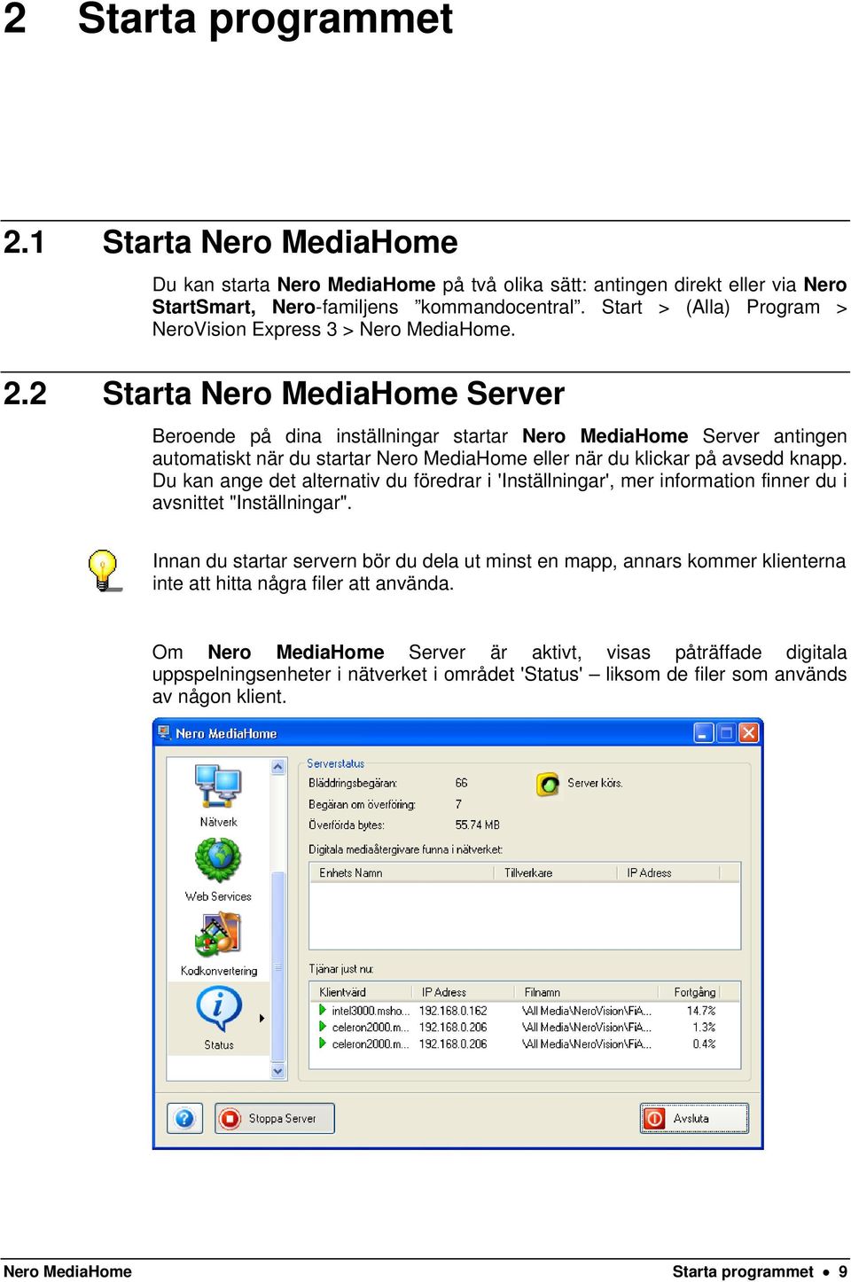851x1282 pixels.
Task: Click the 192.168.0.162 IP address
Action: coord(453,1011)
